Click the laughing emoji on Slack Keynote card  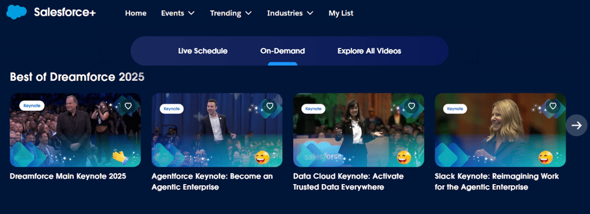[x=545, y=157]
